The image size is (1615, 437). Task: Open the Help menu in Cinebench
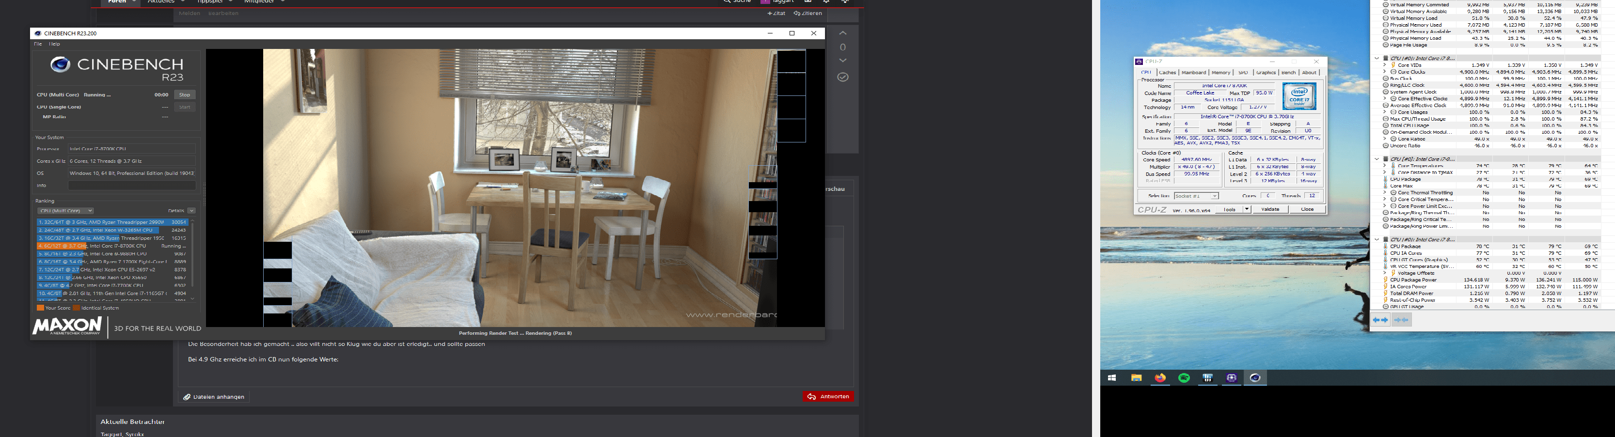[x=55, y=44]
